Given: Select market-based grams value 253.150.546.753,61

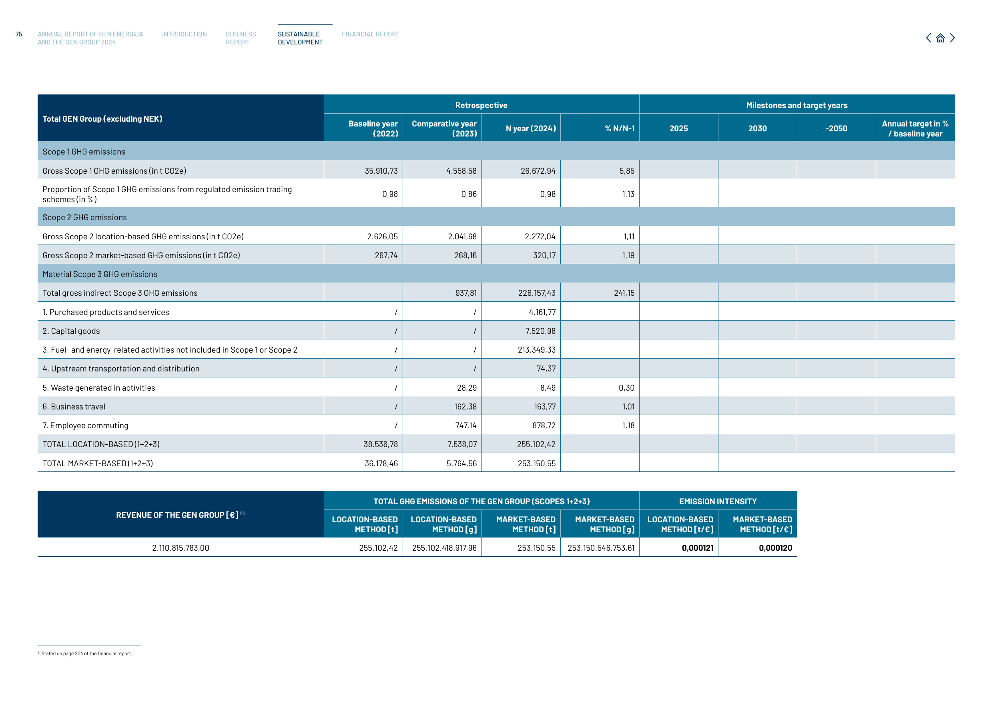Looking at the screenshot, I should click(601, 548).
